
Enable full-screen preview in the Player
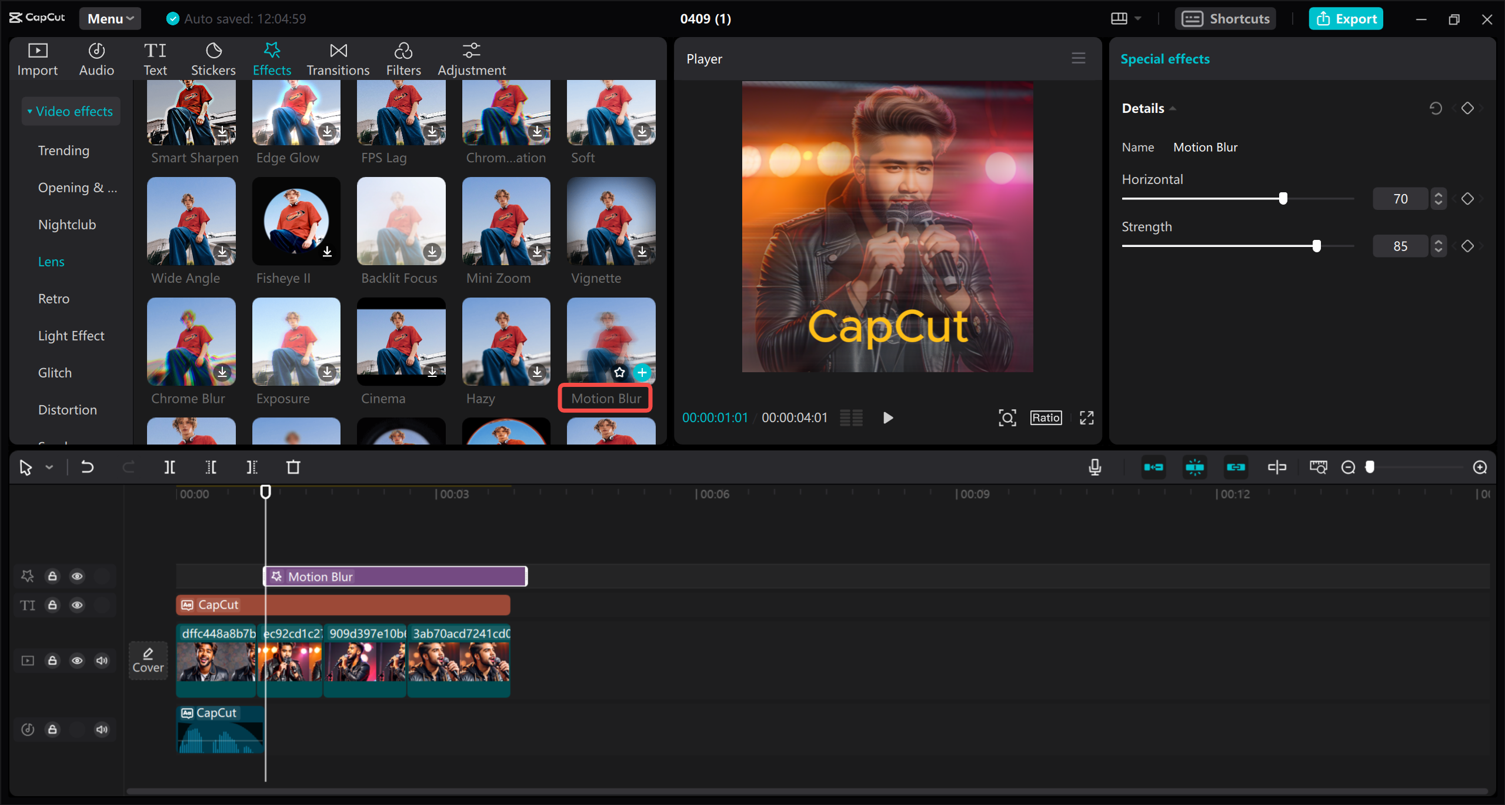(1086, 417)
